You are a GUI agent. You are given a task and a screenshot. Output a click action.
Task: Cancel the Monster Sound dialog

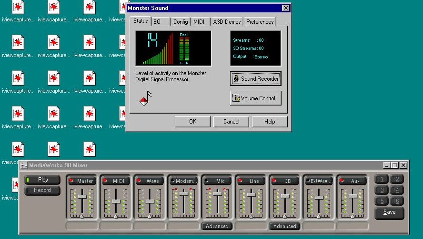click(231, 122)
